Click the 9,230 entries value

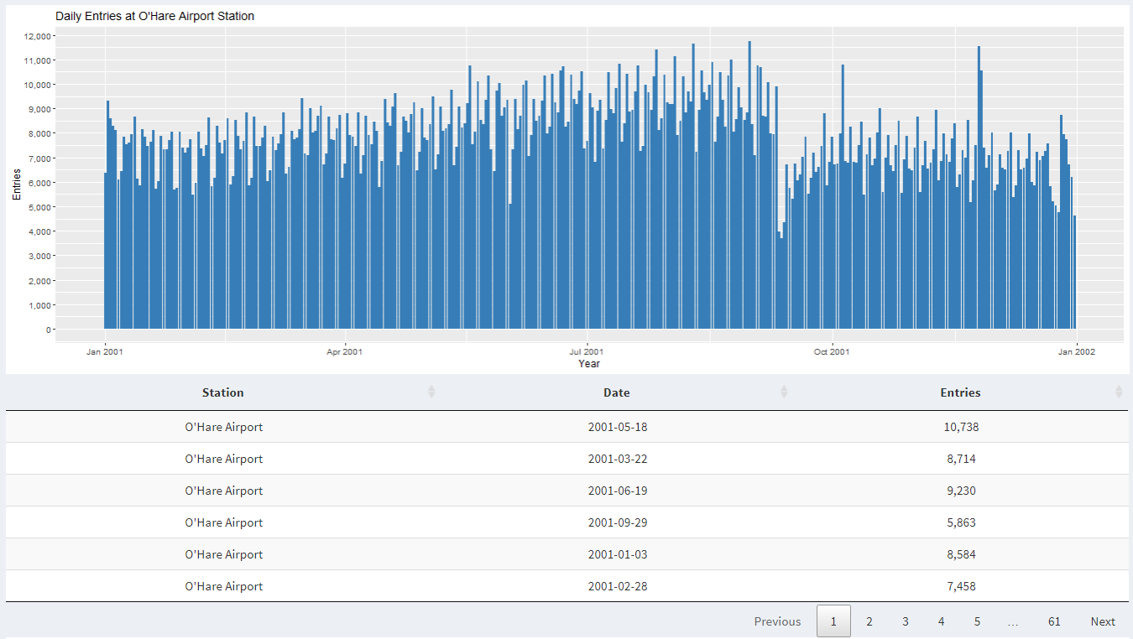point(961,491)
